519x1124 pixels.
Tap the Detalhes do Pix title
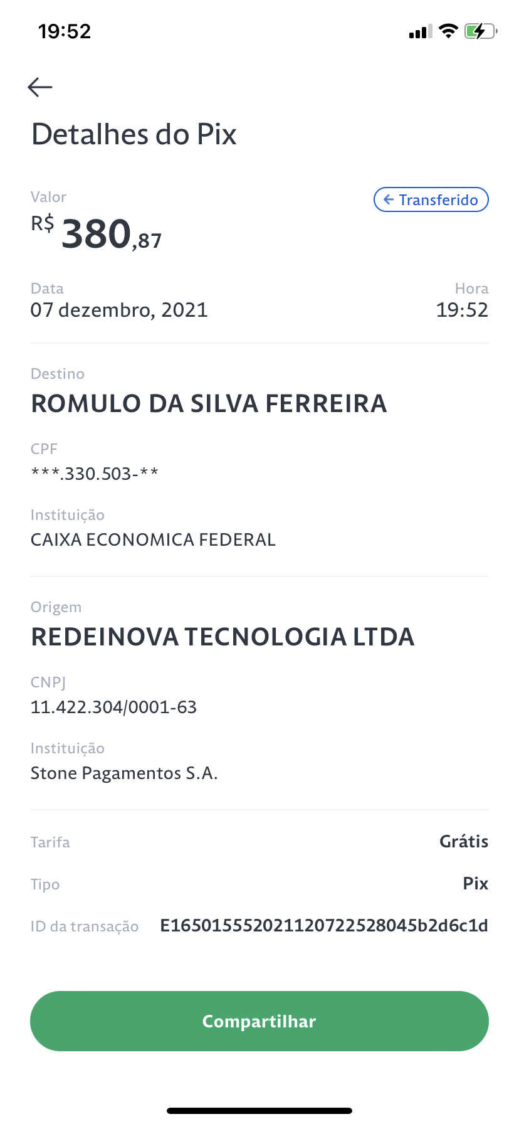(x=134, y=134)
